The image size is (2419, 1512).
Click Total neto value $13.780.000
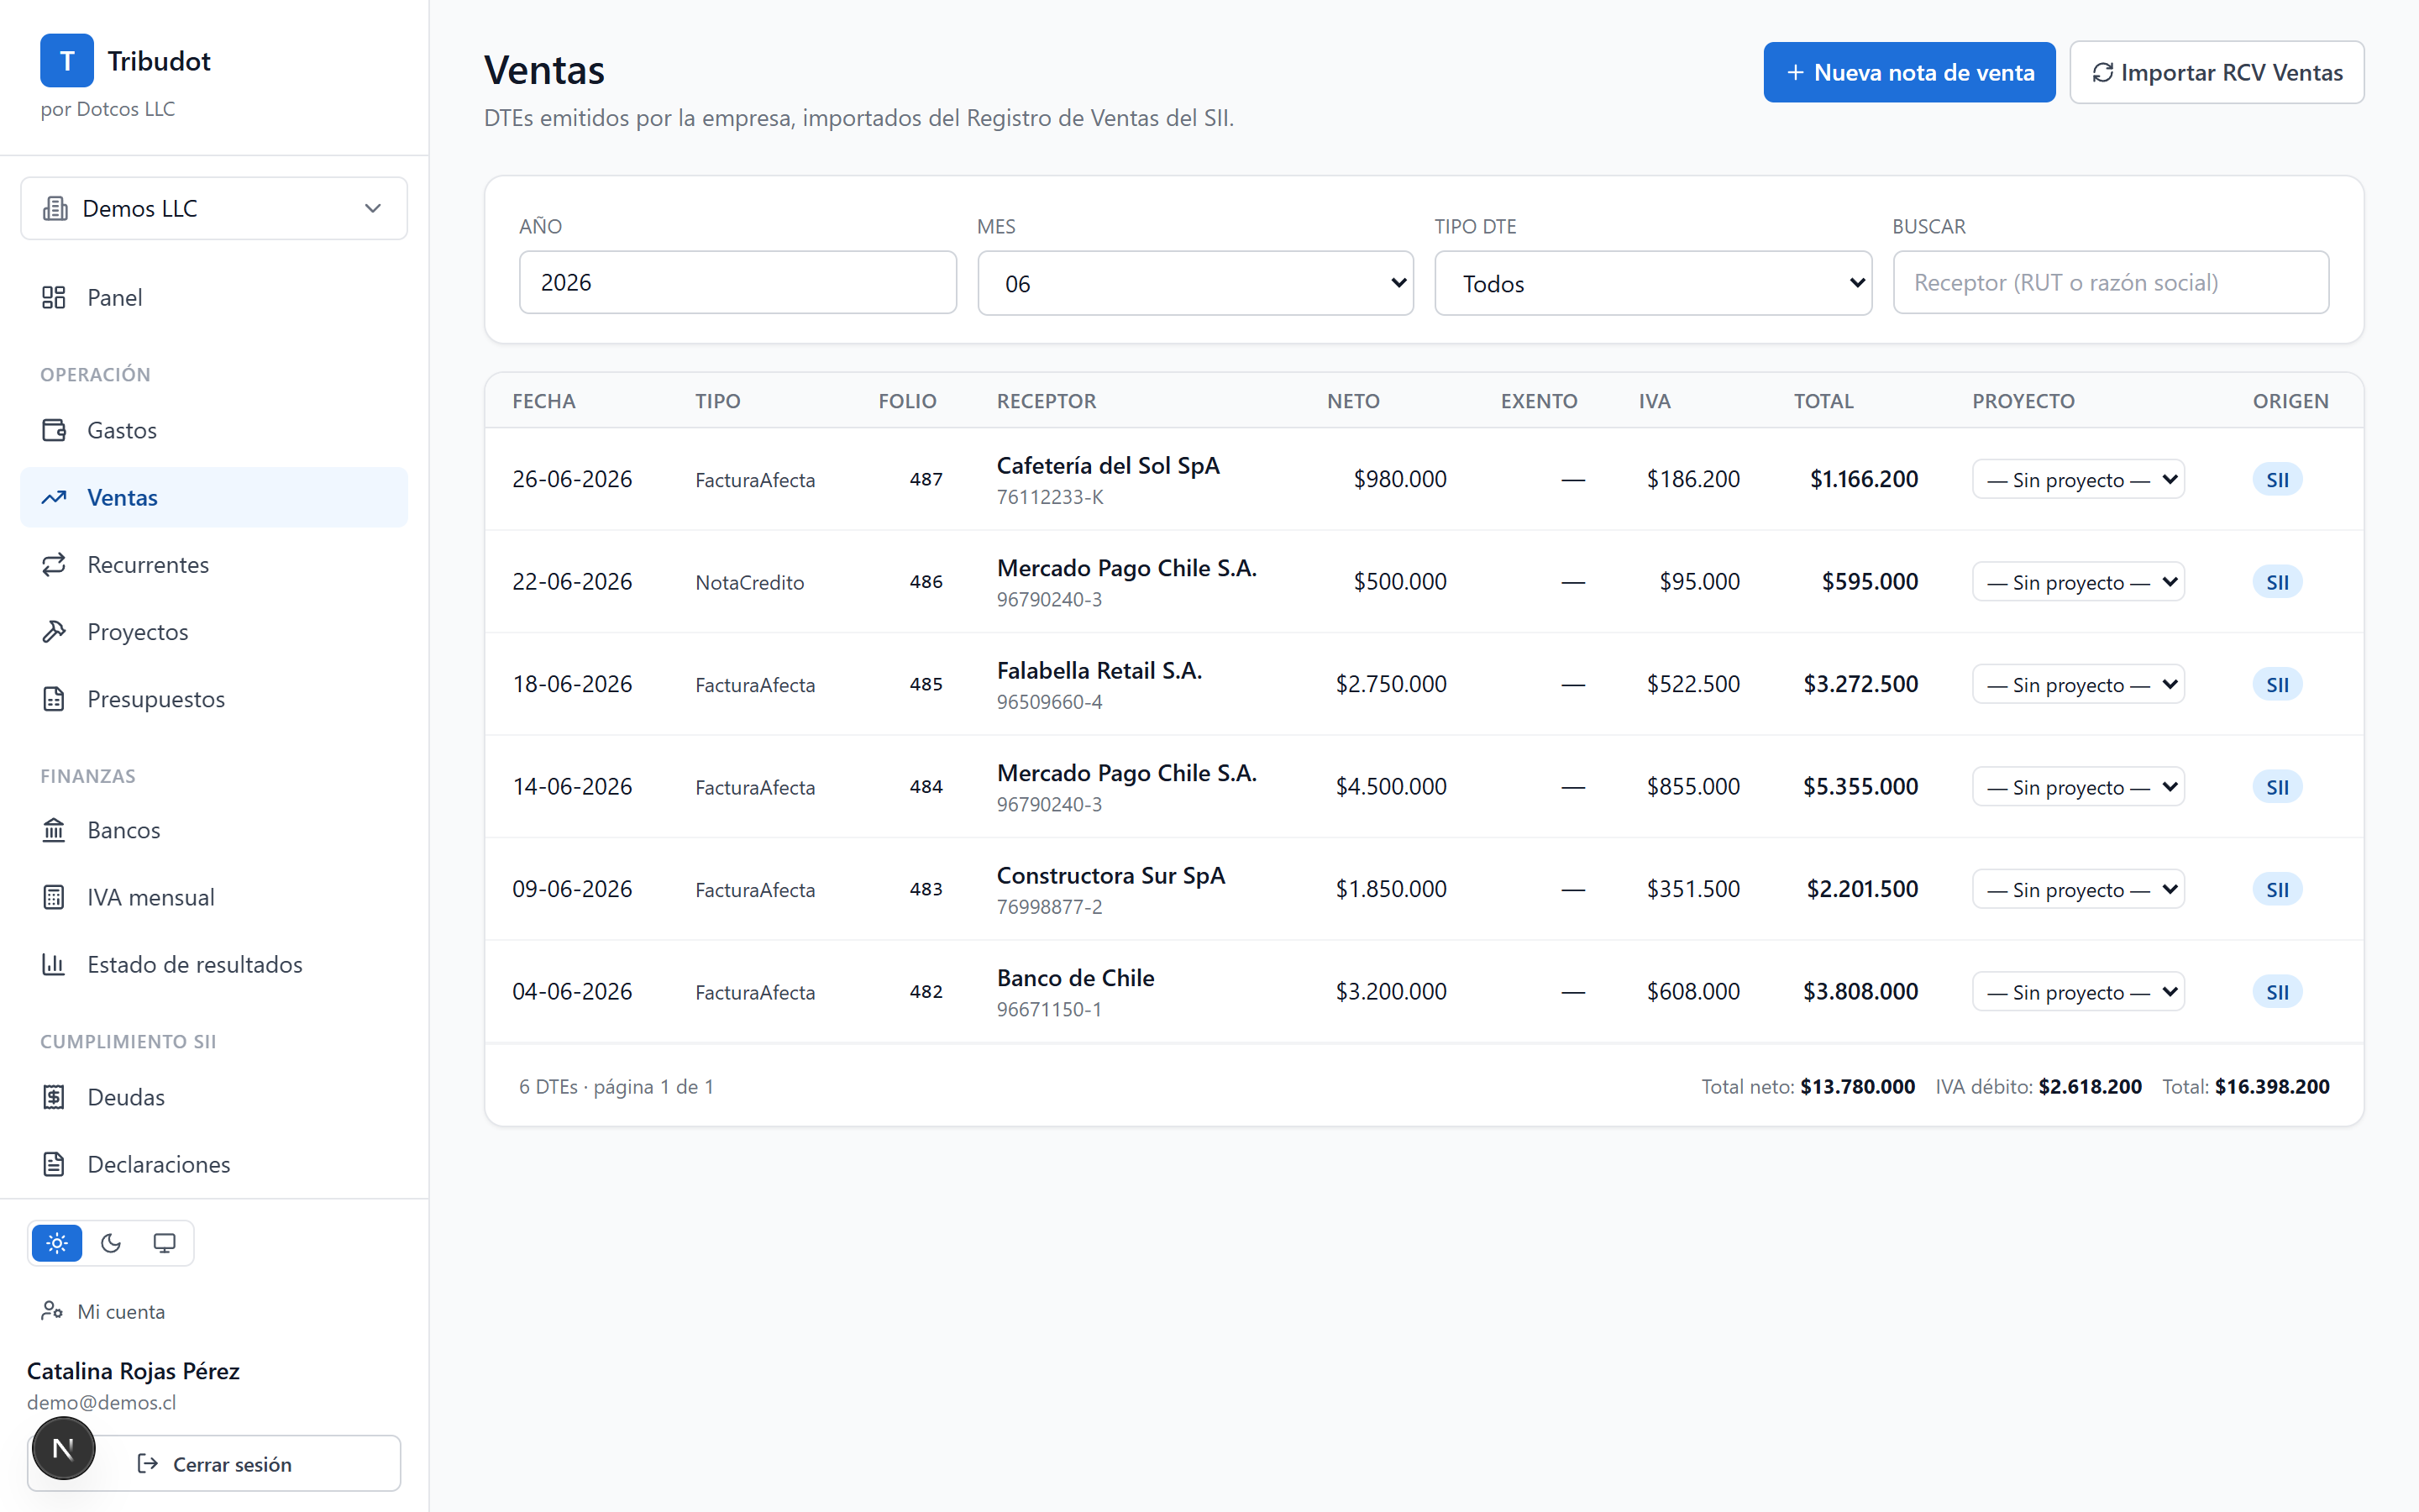tap(1857, 1086)
